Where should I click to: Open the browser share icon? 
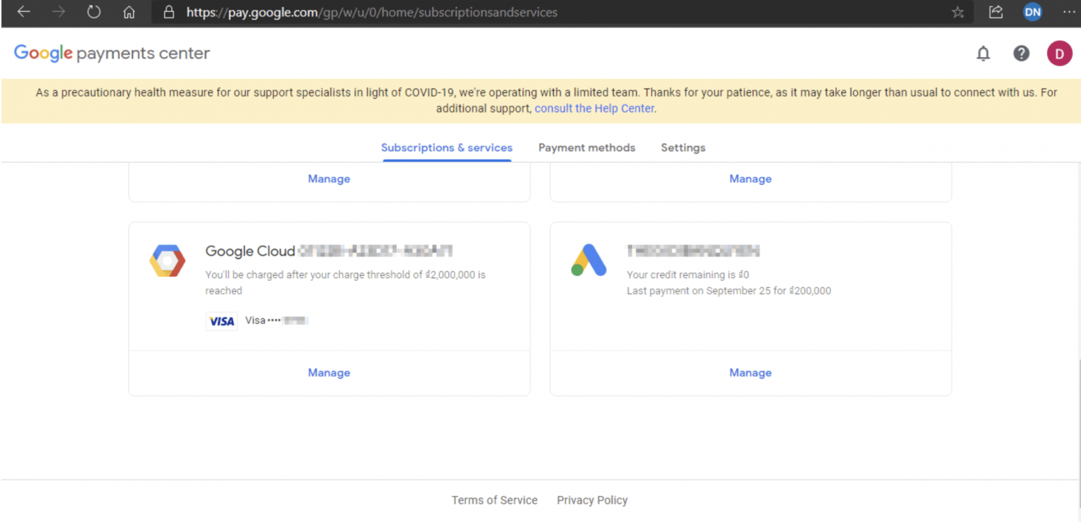tap(995, 12)
